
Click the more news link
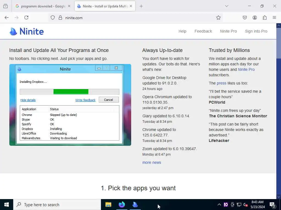point(151,162)
